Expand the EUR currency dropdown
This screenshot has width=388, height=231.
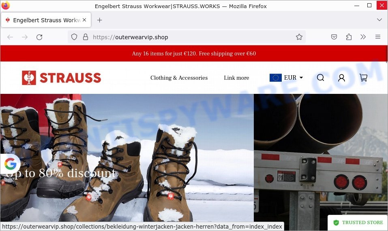coord(286,78)
